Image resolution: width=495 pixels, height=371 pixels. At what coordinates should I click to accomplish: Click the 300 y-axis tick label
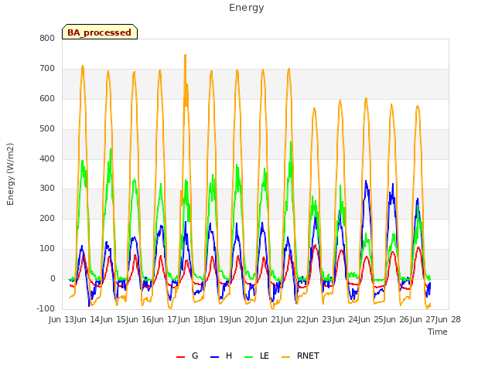click(47, 189)
